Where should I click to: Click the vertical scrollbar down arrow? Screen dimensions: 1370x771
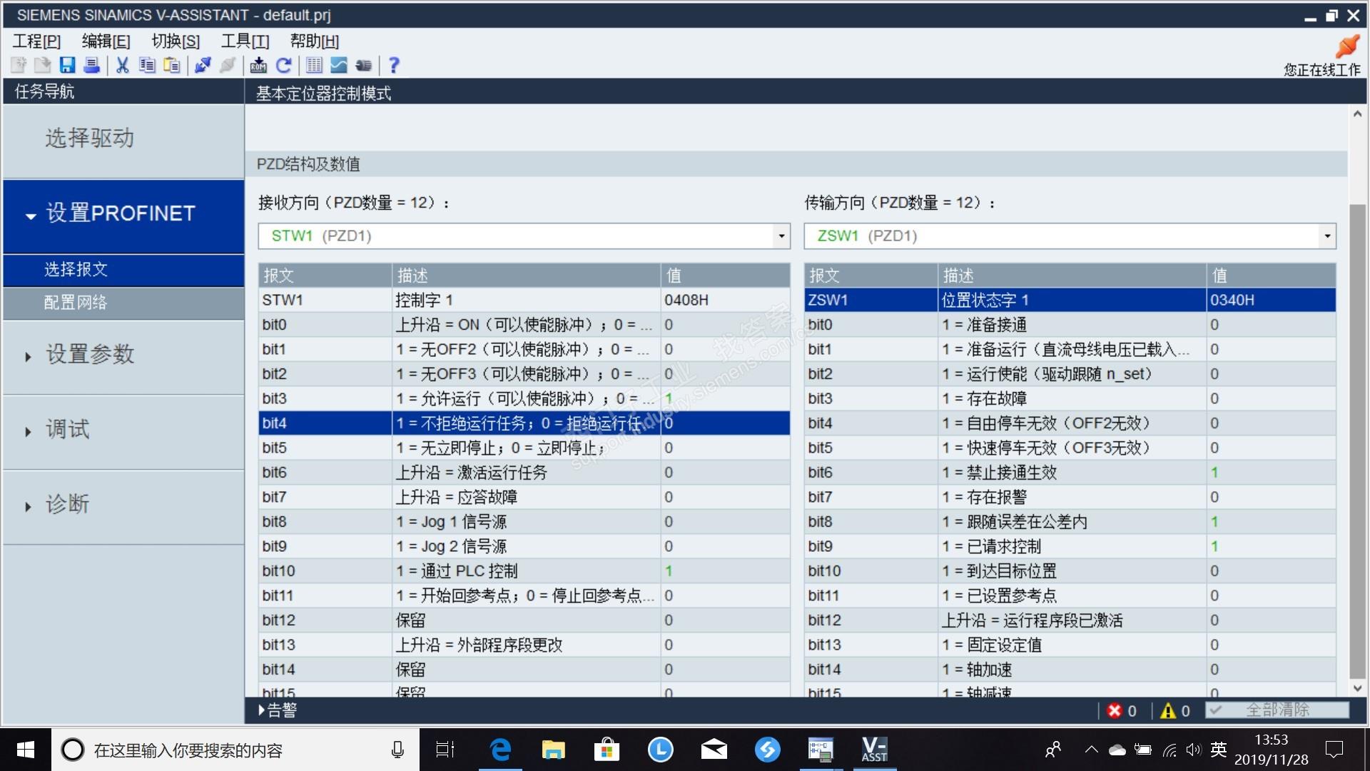point(1357,688)
